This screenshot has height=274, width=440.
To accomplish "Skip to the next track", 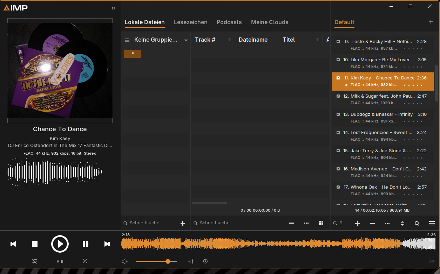I will click(107, 244).
